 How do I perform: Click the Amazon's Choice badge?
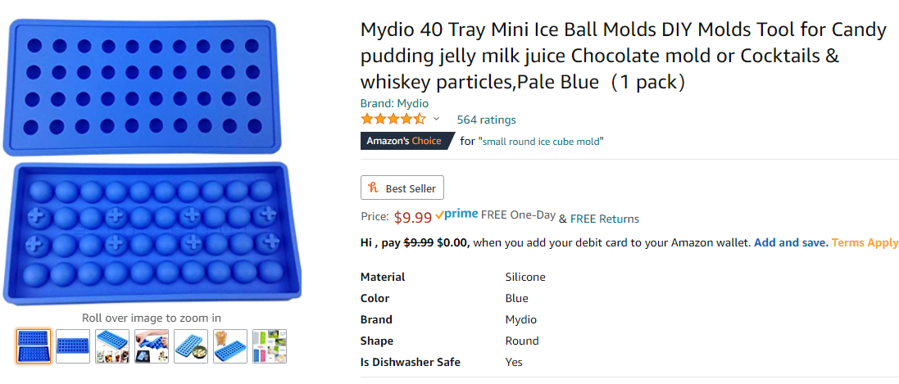[404, 141]
